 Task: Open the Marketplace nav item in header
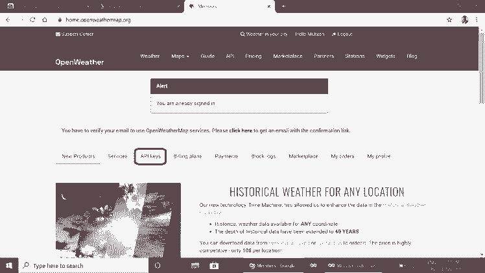(288, 56)
